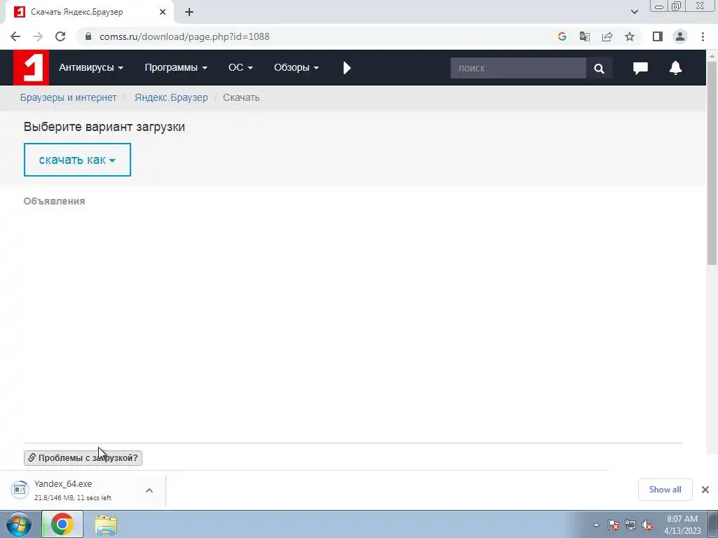The width and height of the screenshot is (718, 538).
Task: Expand the ОС menu
Action: (241, 68)
